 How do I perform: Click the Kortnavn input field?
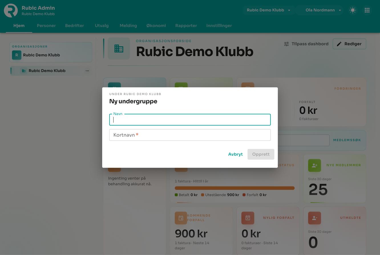[x=190, y=135]
